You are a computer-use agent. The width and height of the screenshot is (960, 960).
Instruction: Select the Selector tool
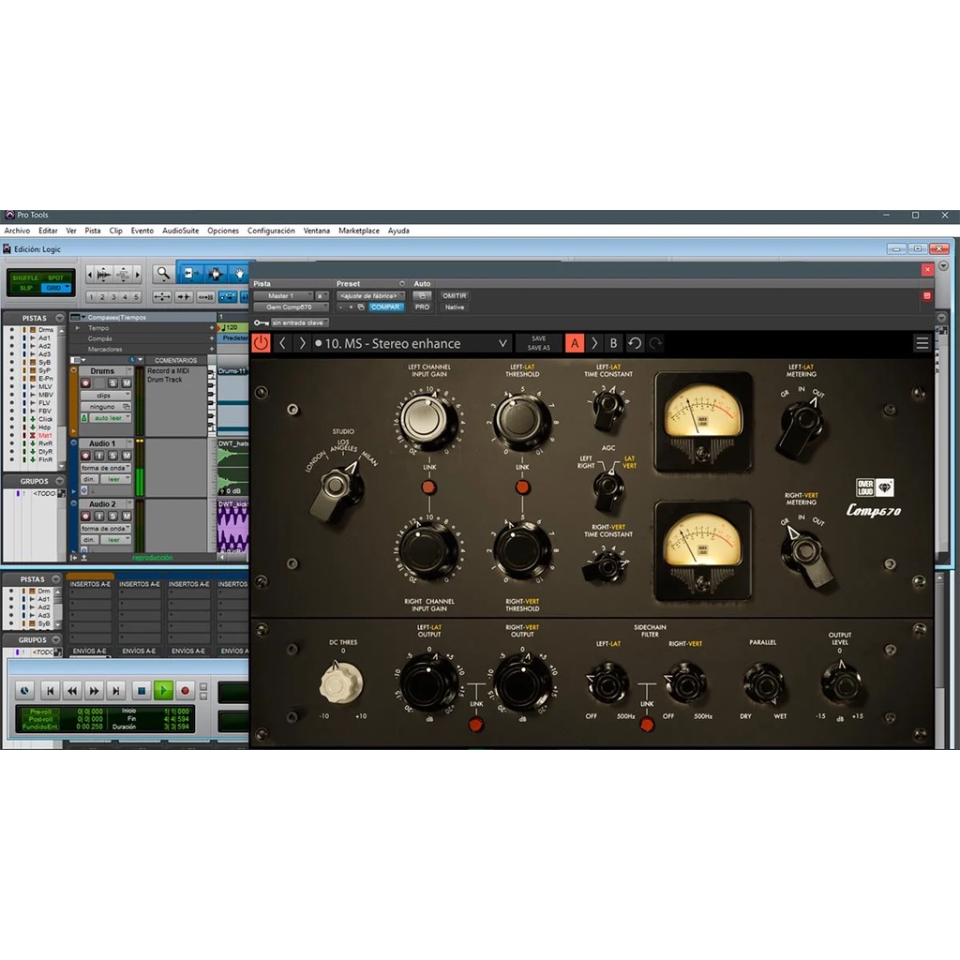[x=215, y=274]
